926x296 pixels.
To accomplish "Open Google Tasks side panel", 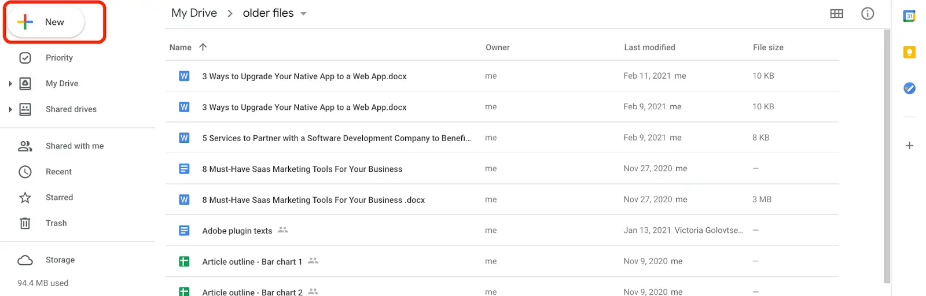I will pyautogui.click(x=909, y=88).
